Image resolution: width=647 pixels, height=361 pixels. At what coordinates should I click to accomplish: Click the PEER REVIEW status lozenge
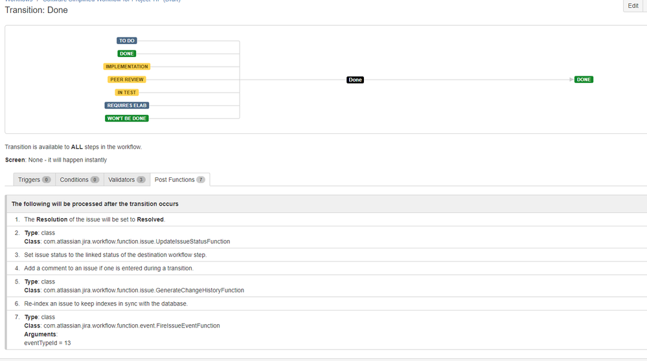point(127,80)
